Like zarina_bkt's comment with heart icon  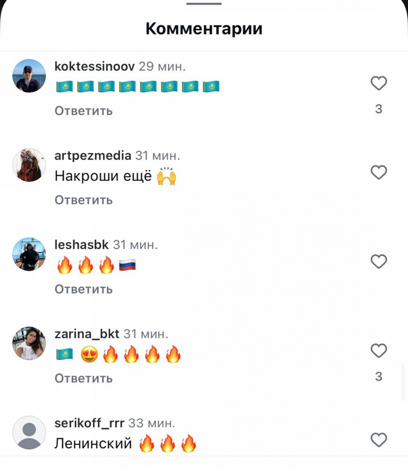pos(379,350)
